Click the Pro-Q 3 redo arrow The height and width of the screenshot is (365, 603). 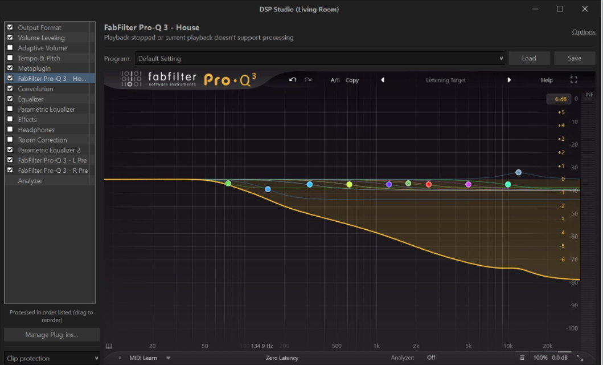pos(308,80)
